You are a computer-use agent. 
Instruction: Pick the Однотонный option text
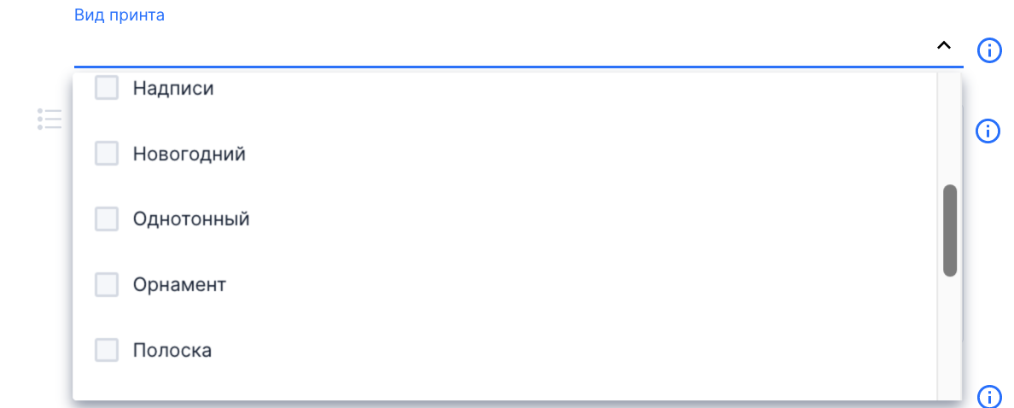pyautogui.click(x=191, y=220)
